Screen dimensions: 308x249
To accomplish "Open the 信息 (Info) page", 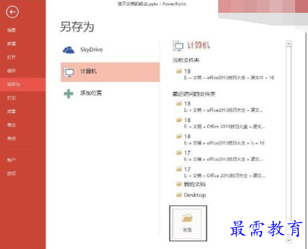I will pos(12,30).
